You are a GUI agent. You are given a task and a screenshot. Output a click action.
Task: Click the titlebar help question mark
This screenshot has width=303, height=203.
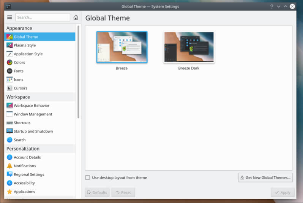pos(272,6)
